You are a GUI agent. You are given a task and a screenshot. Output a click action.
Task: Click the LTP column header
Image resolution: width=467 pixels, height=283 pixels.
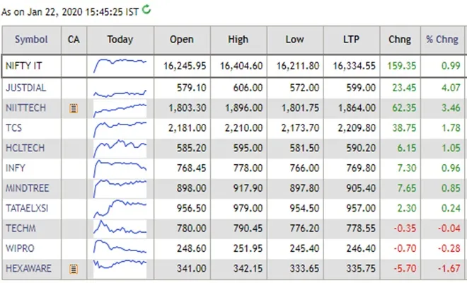pyautogui.click(x=352, y=40)
